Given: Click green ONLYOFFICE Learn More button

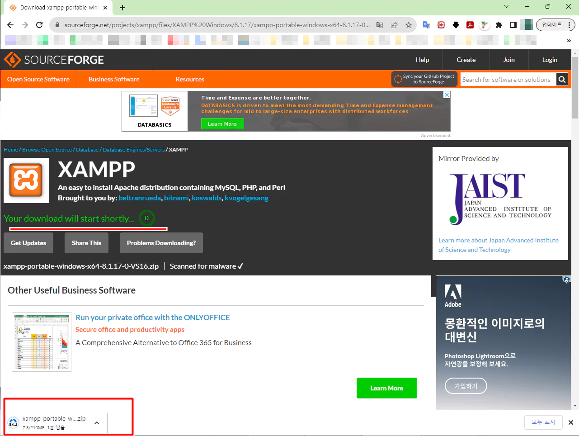Looking at the screenshot, I should 387,388.
